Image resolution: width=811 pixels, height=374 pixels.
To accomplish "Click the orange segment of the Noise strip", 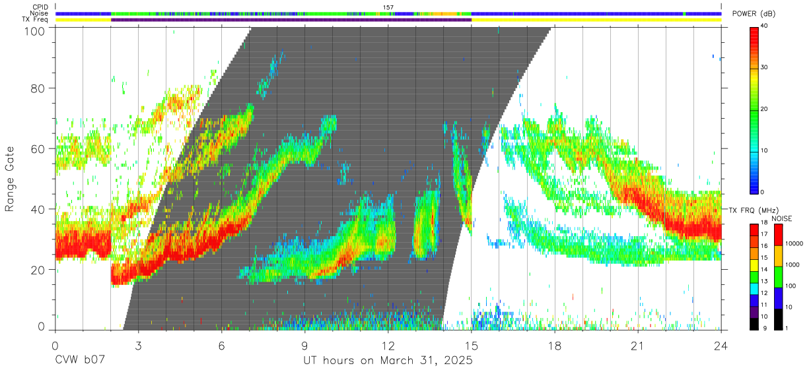I will click(x=446, y=13).
